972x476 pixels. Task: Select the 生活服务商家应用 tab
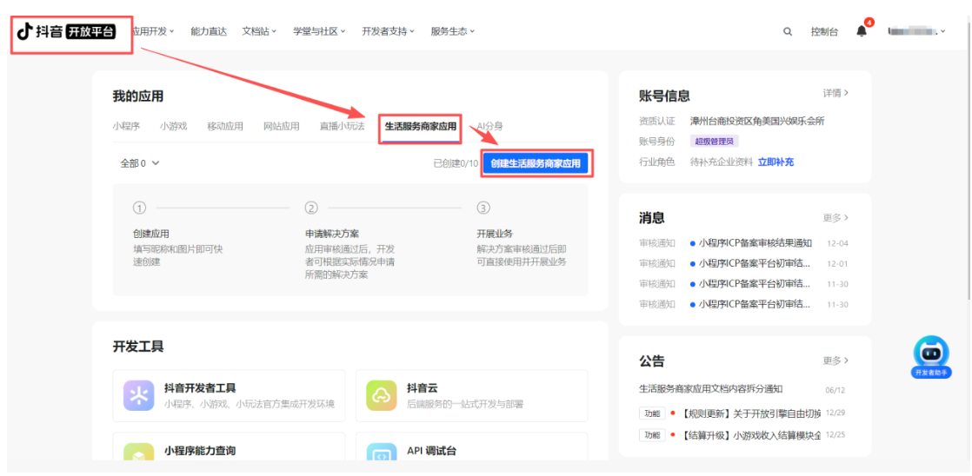[421, 126]
